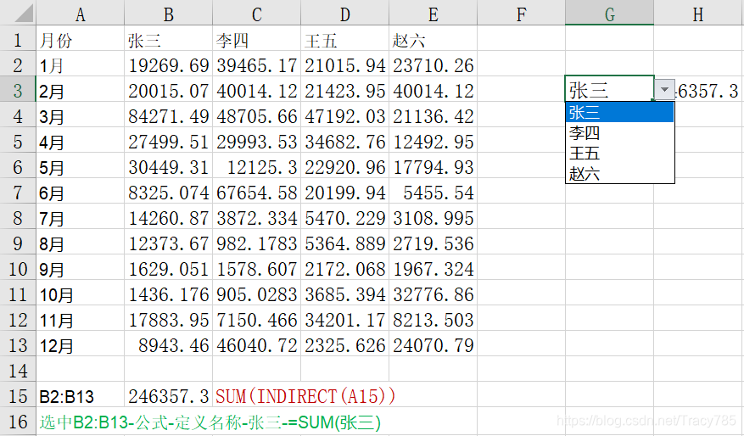Choose 李四 in the dropdown list

619,133
